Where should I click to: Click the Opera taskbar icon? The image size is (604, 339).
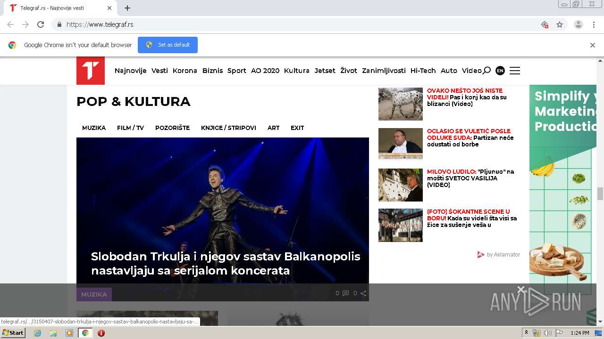coord(101,333)
